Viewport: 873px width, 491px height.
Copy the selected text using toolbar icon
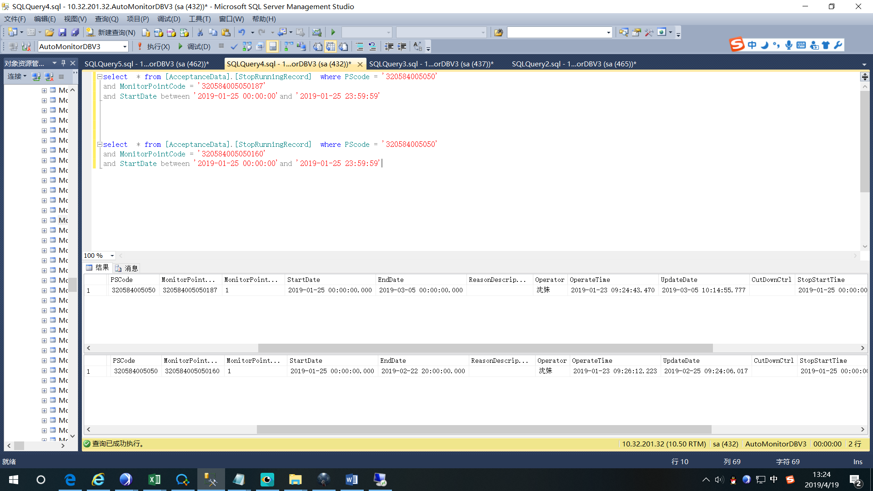click(x=213, y=32)
